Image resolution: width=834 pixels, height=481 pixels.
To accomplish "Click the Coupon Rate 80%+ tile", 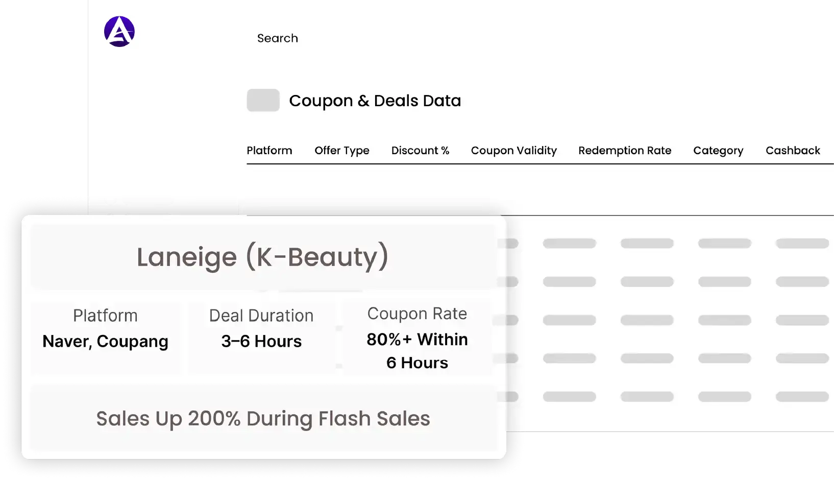I will pyautogui.click(x=417, y=338).
